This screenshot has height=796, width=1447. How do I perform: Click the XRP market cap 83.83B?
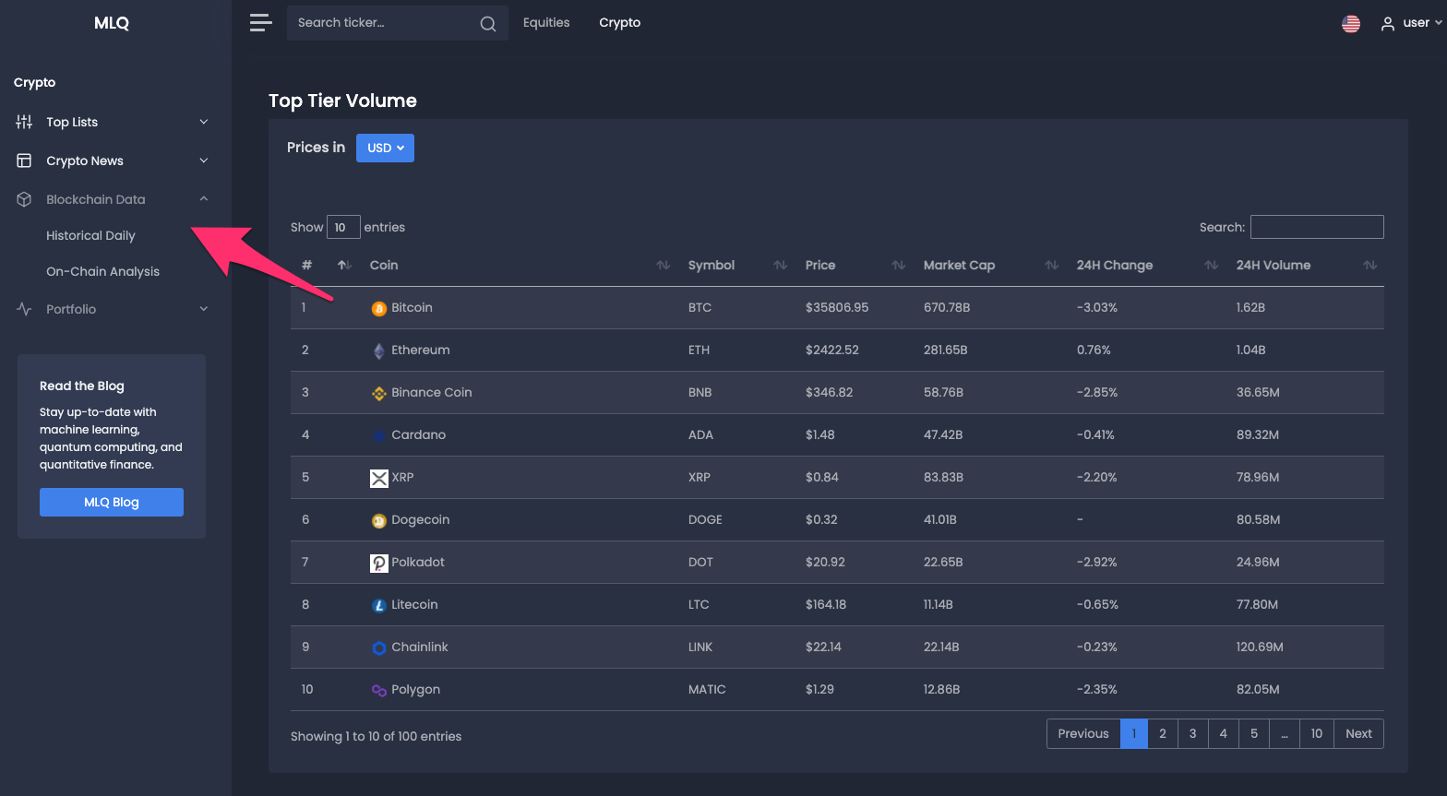pyautogui.click(x=943, y=477)
